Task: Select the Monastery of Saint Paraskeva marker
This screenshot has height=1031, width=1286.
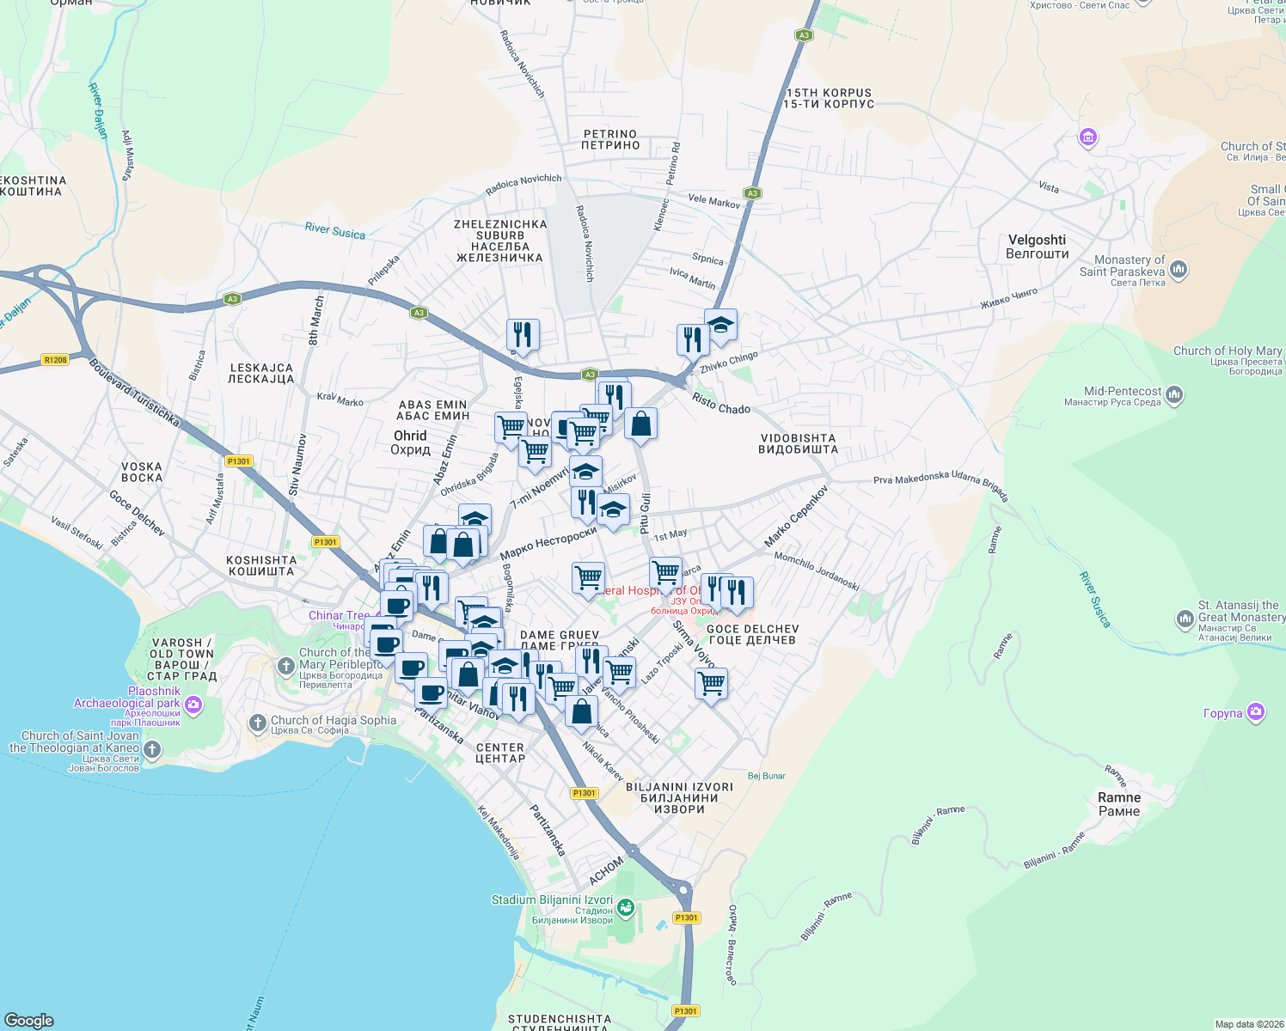Action: coord(1179,268)
